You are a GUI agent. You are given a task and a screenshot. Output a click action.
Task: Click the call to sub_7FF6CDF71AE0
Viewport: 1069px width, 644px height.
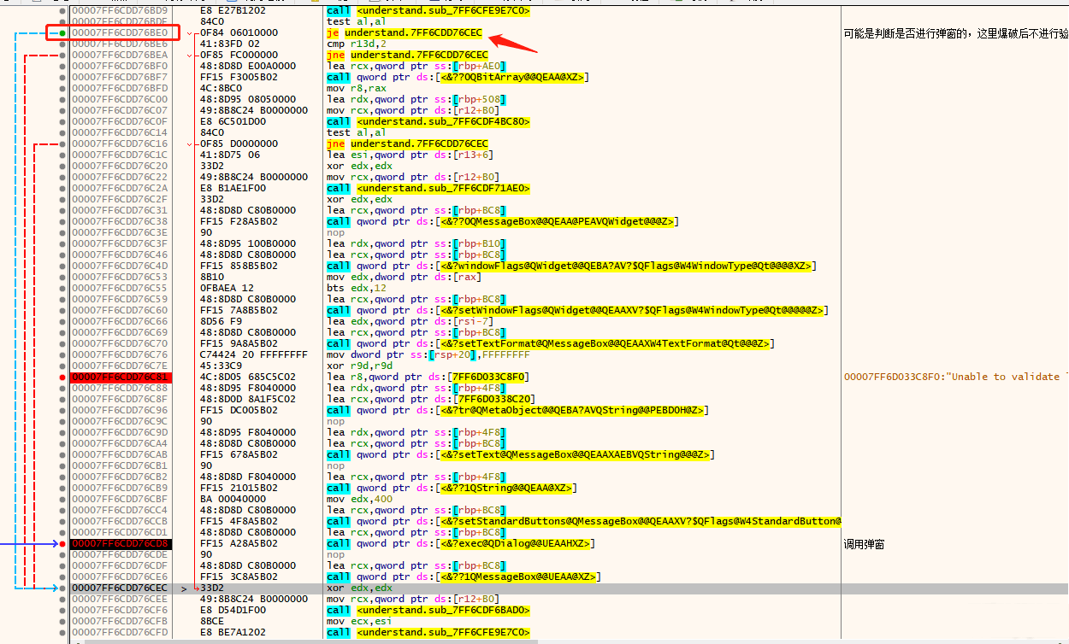click(428, 188)
